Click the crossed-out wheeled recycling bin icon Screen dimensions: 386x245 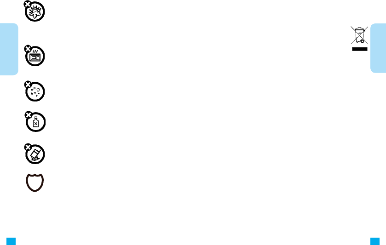click(x=359, y=35)
